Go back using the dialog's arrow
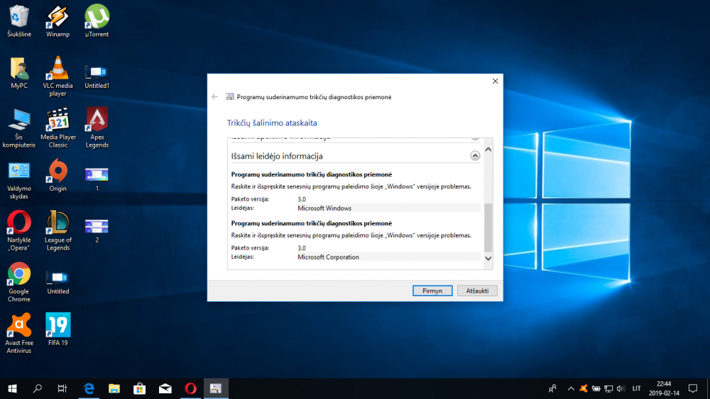Viewport: 710px width, 399px height. [x=214, y=96]
